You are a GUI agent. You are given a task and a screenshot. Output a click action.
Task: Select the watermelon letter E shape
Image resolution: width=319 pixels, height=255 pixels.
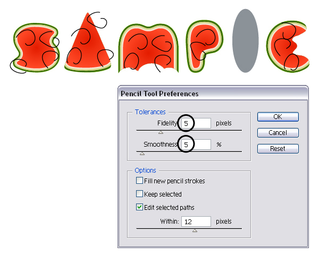288,46
